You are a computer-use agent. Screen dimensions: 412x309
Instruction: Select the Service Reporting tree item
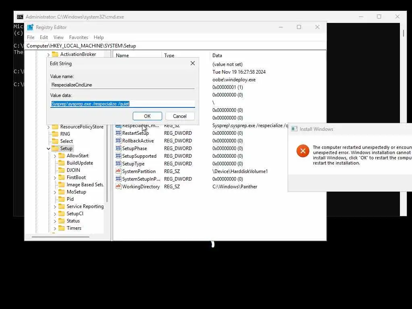tap(85, 206)
